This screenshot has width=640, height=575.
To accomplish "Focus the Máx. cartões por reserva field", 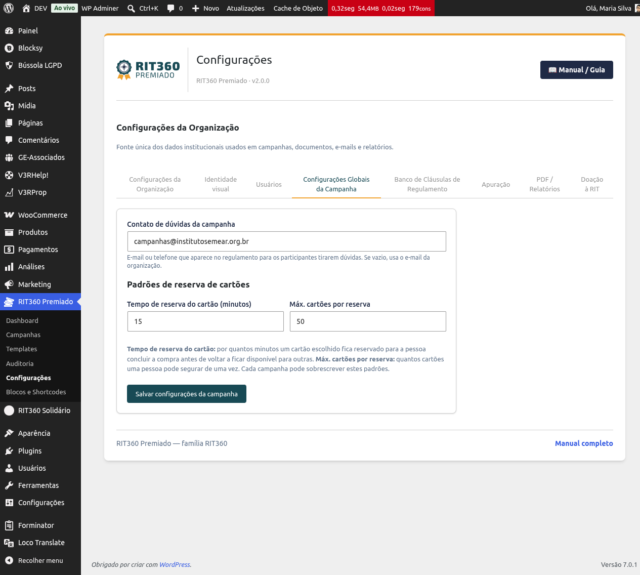I will pos(368,321).
